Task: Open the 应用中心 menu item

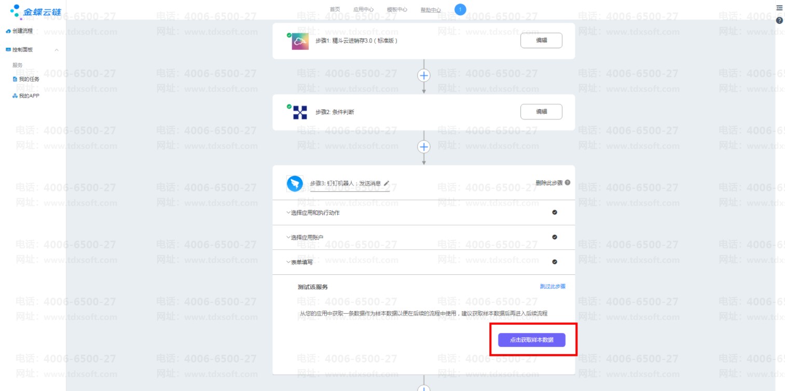Action: [363, 10]
